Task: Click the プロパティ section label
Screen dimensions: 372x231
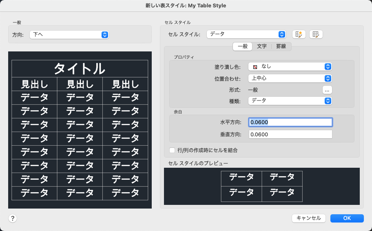Action: coord(184,57)
